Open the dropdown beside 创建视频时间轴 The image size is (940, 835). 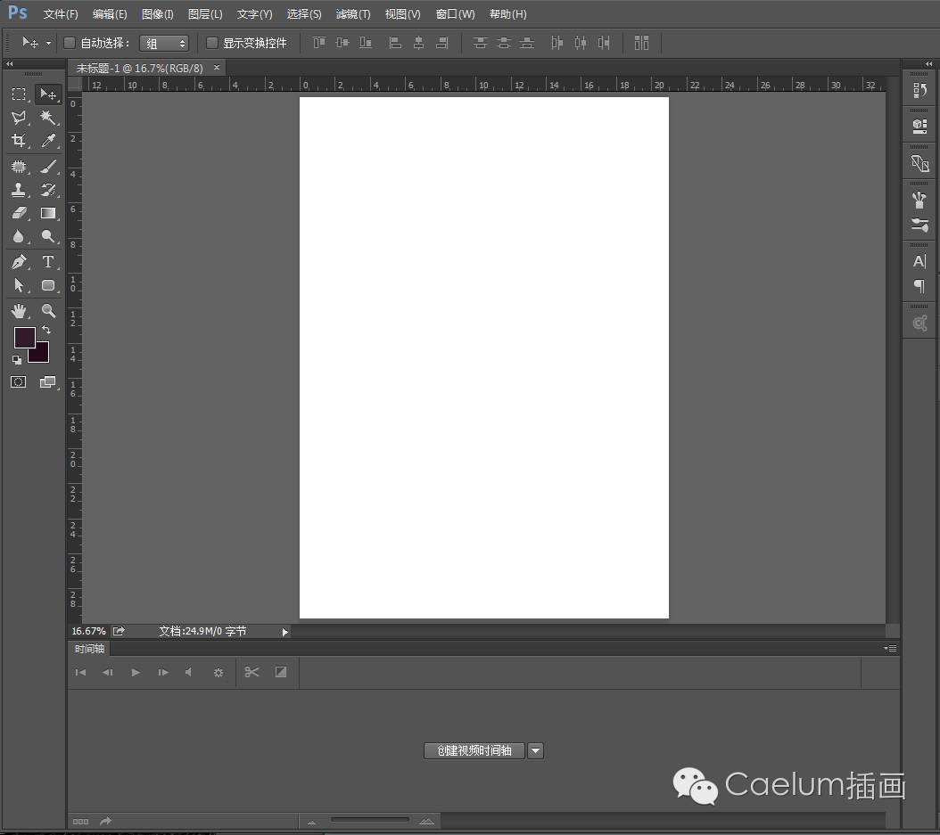[x=535, y=751]
